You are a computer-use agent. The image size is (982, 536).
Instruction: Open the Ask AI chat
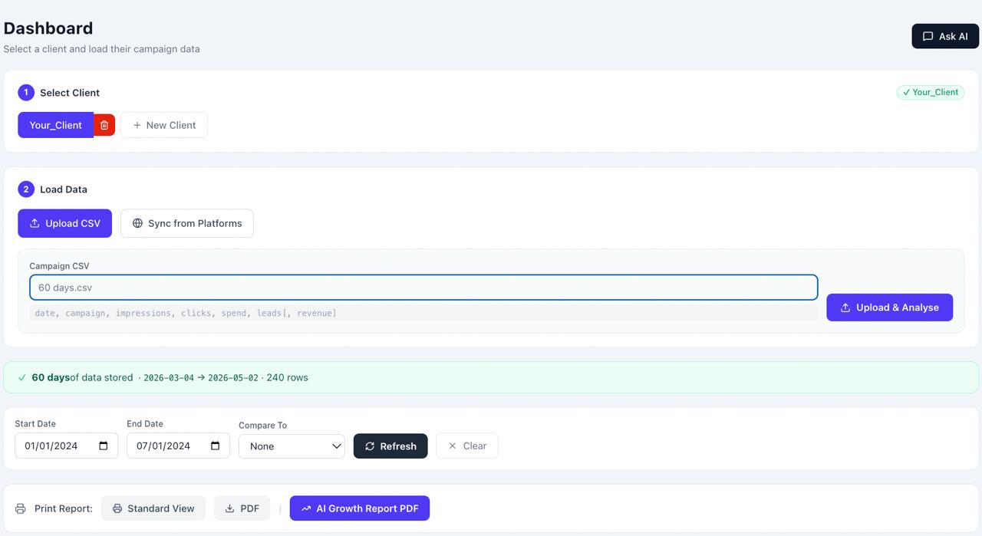pyautogui.click(x=945, y=36)
